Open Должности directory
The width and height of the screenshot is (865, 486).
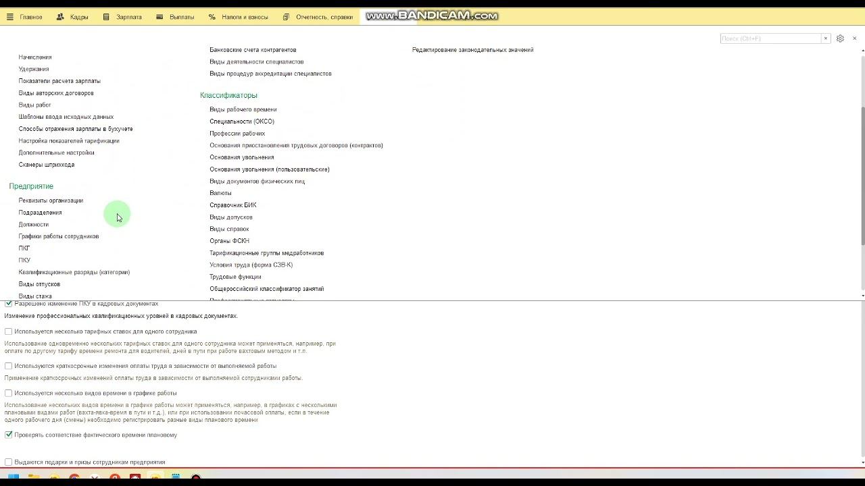tap(34, 225)
